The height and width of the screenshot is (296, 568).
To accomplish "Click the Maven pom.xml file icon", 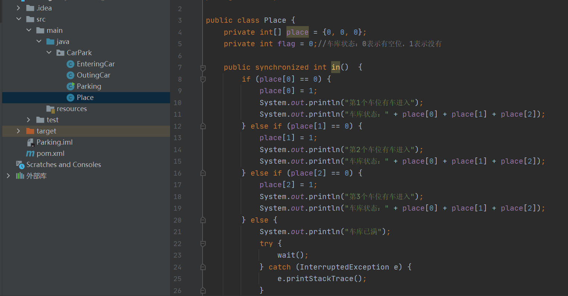I will point(30,153).
